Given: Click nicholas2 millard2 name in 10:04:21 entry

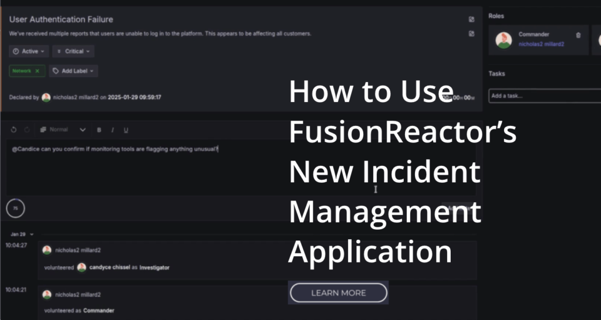Looking at the screenshot, I should 78,295.
